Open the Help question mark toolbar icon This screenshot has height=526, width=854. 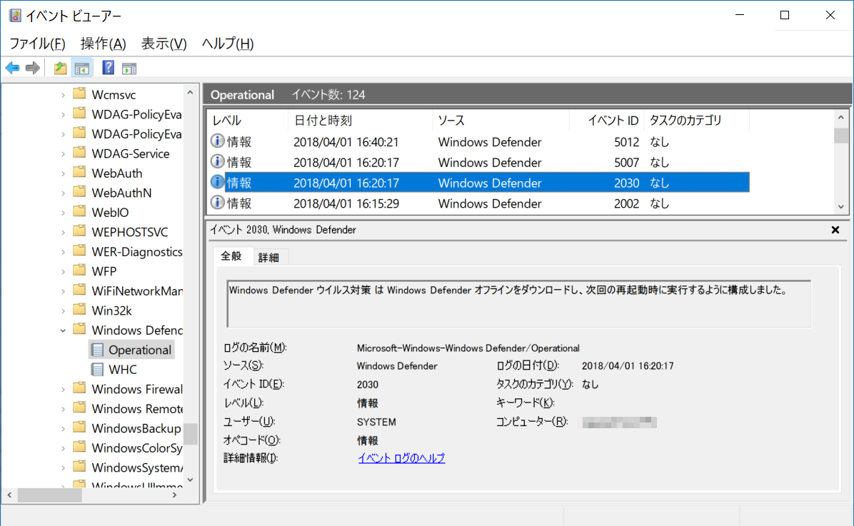tap(108, 68)
